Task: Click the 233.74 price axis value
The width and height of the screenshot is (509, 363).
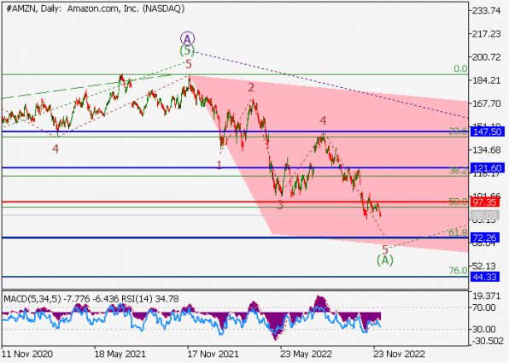Action: point(486,11)
